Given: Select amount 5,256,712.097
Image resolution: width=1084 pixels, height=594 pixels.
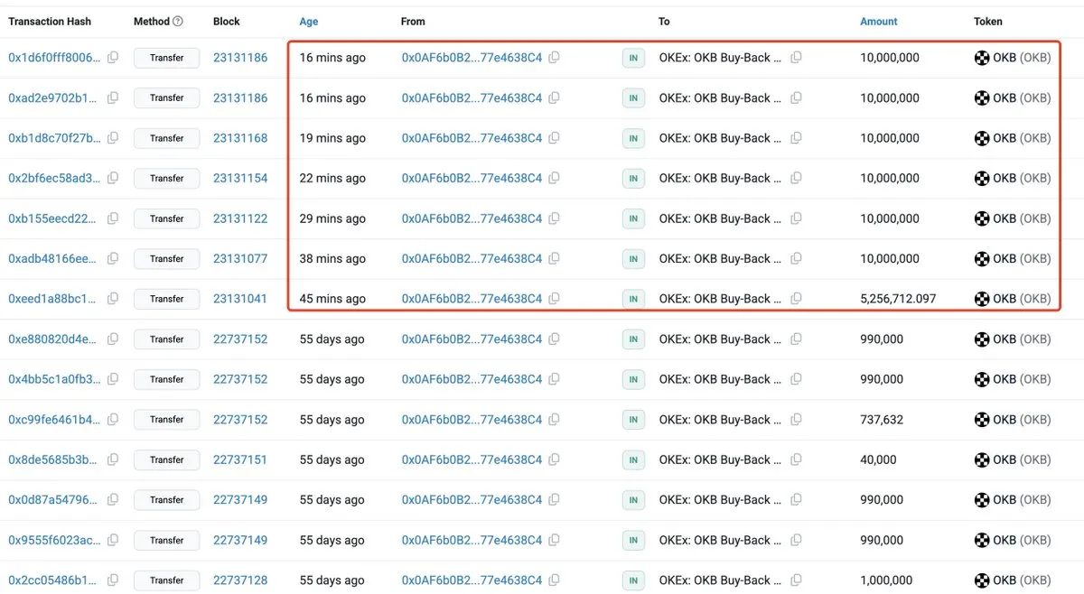Looking at the screenshot, I should pyautogui.click(x=898, y=299).
